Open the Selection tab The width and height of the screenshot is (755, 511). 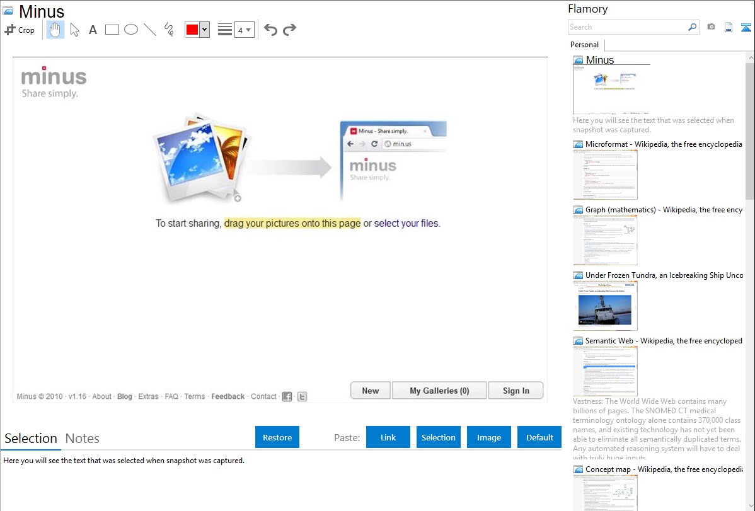tap(31, 439)
